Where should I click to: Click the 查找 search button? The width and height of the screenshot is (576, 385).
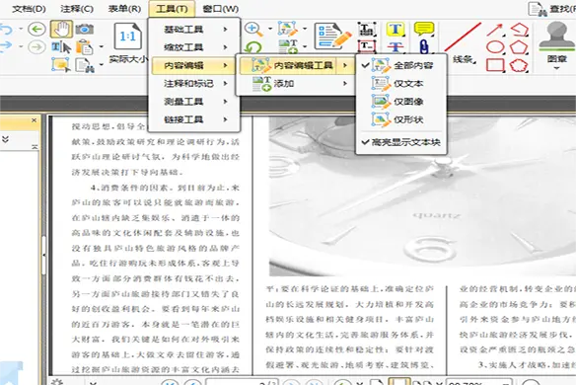[x=551, y=9]
